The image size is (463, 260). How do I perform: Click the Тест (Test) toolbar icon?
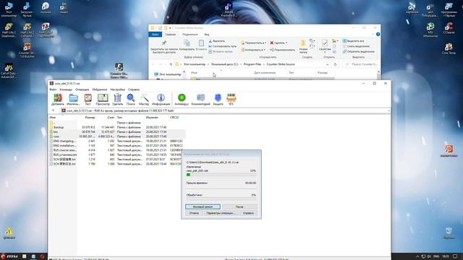(x=88, y=98)
